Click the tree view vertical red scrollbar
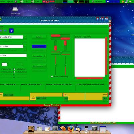 pos(106,56)
